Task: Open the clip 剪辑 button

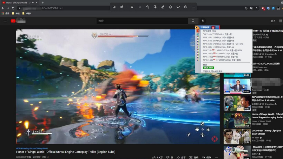Action: click(x=194, y=157)
